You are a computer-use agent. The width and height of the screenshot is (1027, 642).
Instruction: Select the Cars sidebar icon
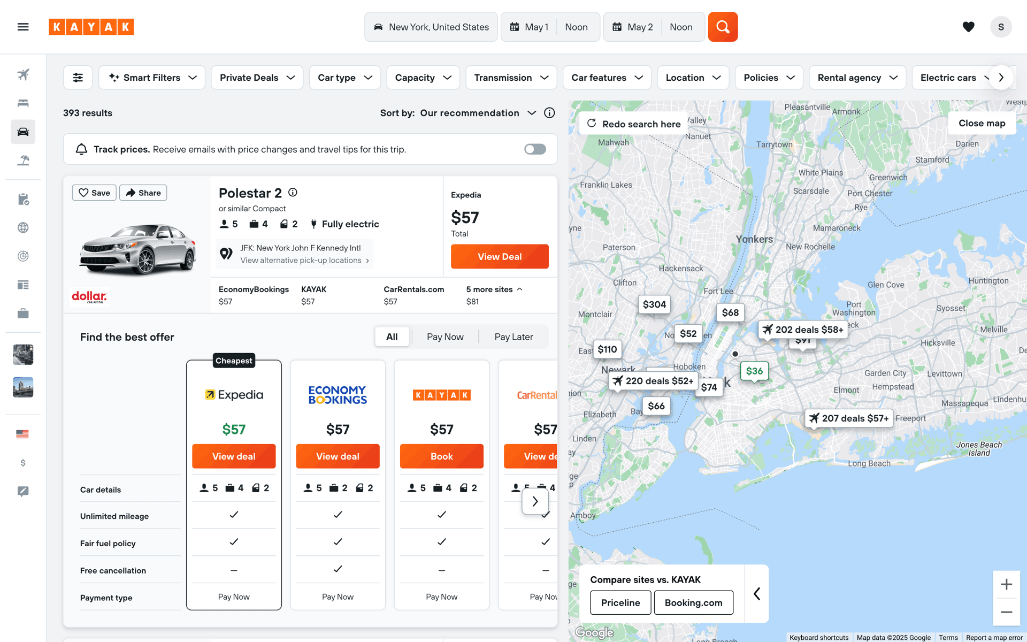[x=23, y=132]
